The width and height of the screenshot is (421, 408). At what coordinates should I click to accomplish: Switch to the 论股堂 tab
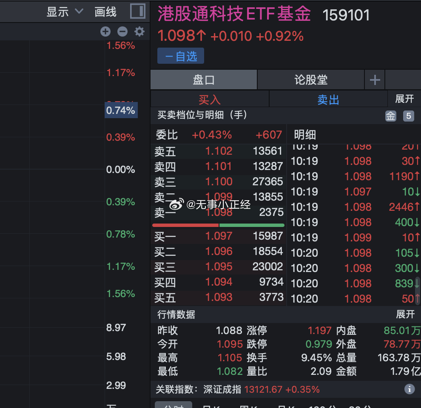311,80
